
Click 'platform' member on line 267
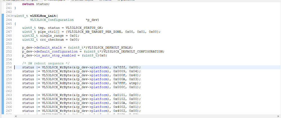click(x=99, y=111)
